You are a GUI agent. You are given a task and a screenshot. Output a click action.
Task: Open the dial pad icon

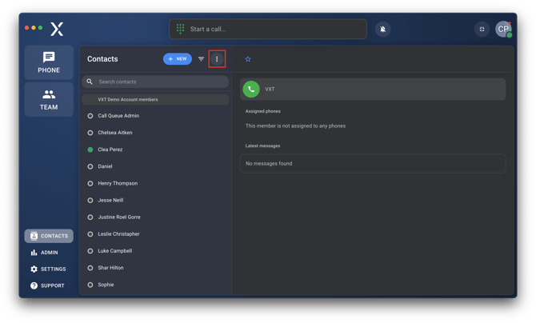pyautogui.click(x=180, y=30)
